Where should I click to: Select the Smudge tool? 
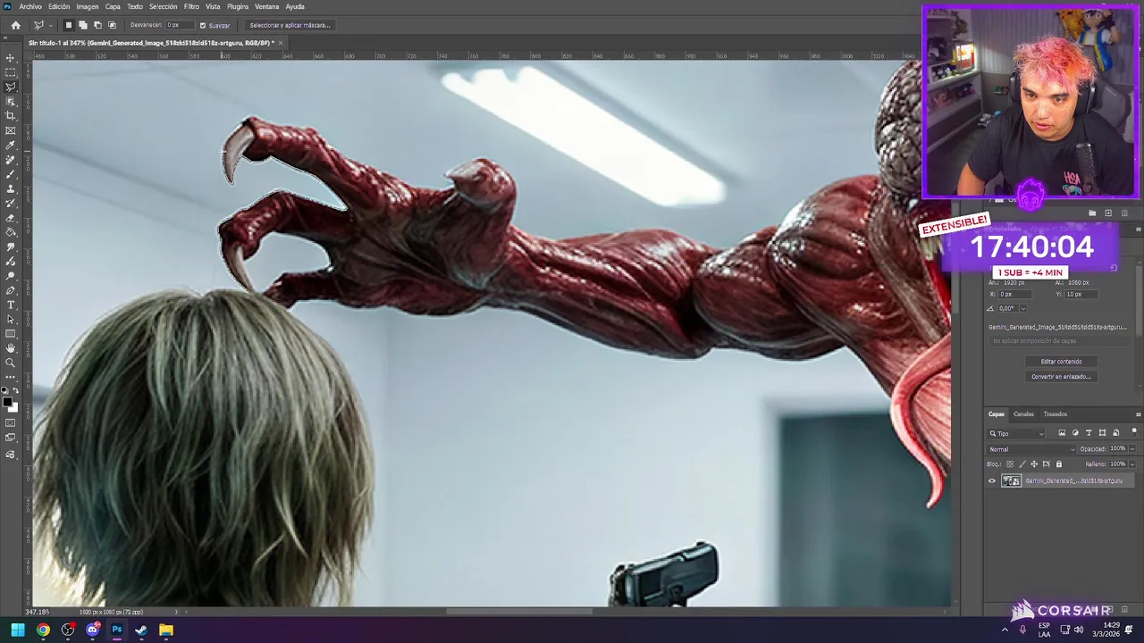pyautogui.click(x=11, y=246)
